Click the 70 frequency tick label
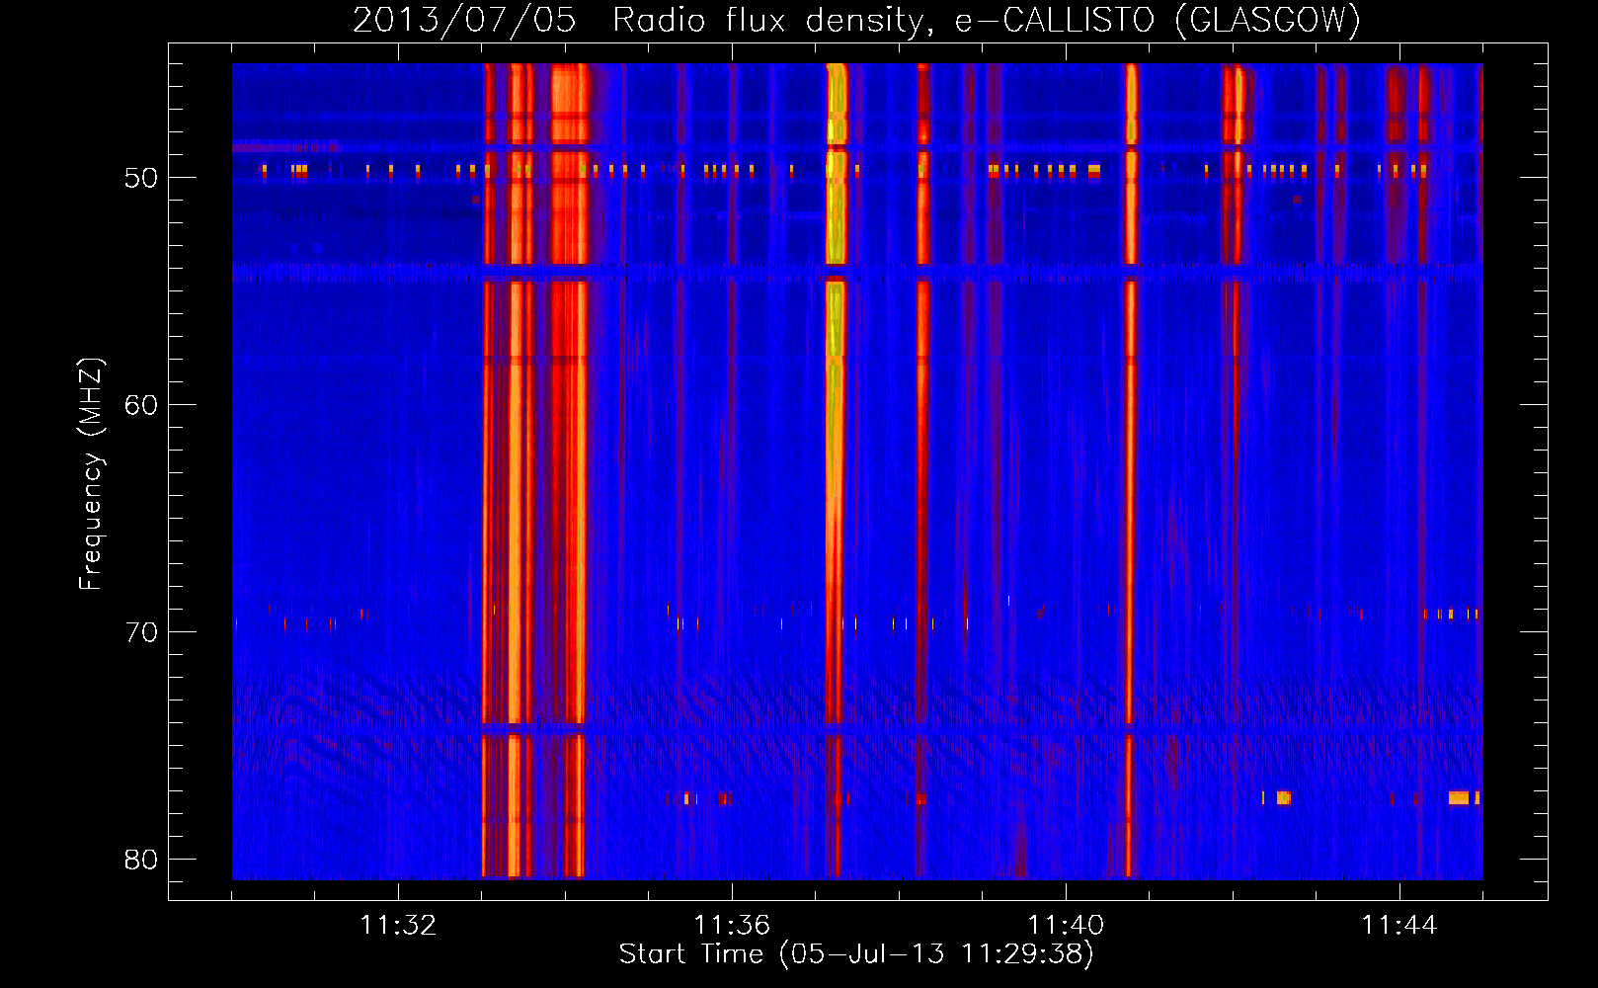 tap(141, 632)
